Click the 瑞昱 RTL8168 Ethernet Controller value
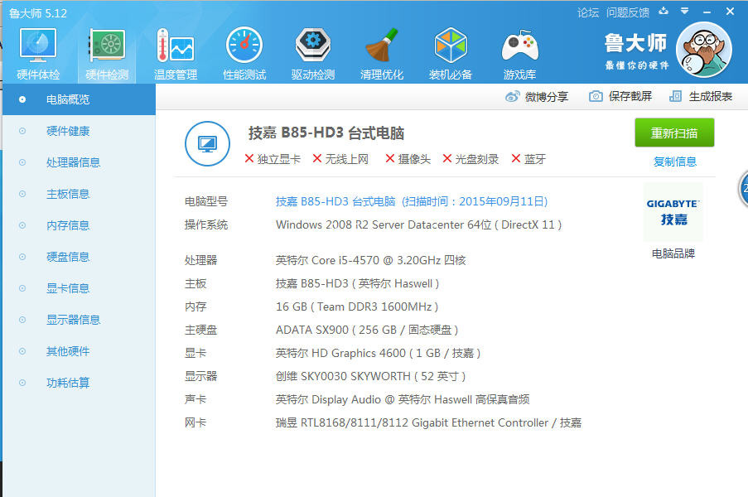 [x=428, y=422]
